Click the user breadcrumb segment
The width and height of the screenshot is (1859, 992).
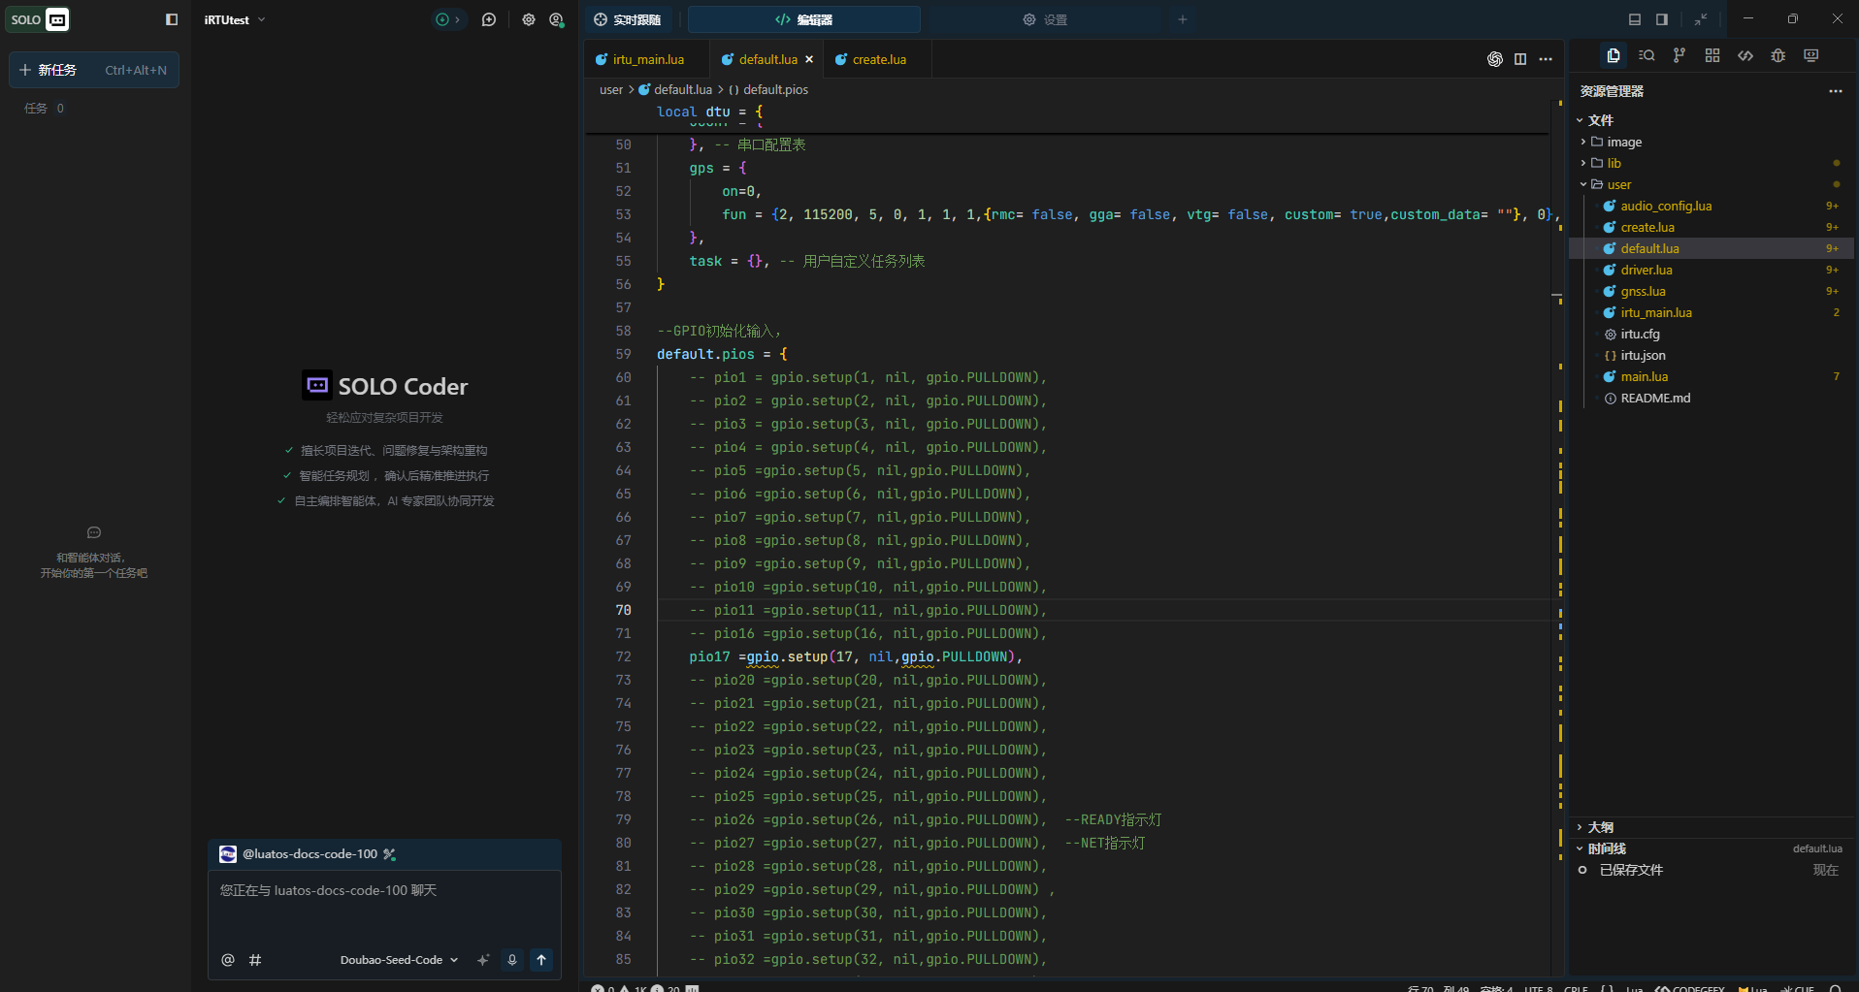click(611, 89)
